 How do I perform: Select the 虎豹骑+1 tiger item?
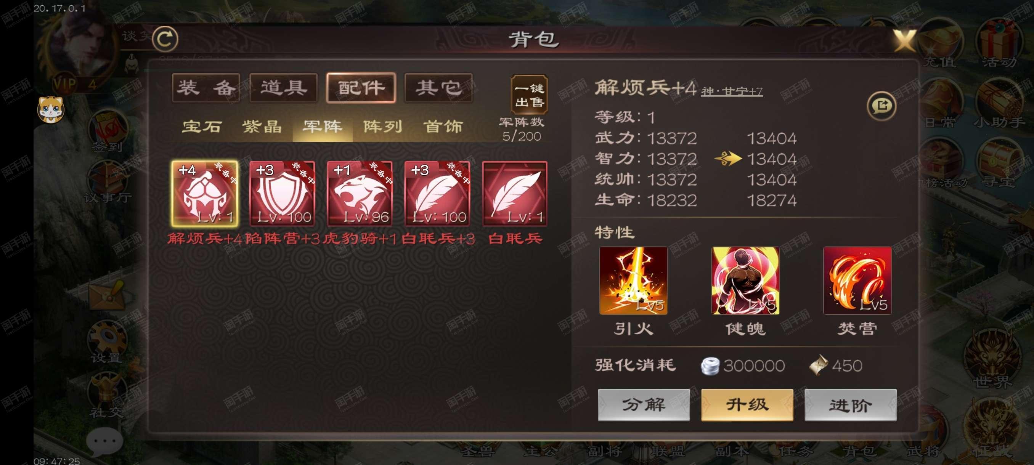(360, 194)
